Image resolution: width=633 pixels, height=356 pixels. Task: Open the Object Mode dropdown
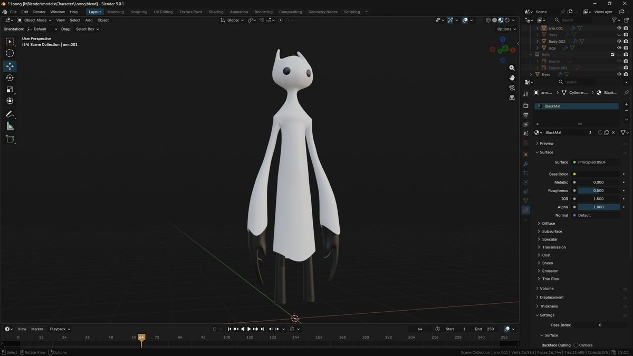tap(35, 20)
